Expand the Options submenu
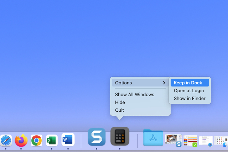228x152 pixels. tap(140, 83)
